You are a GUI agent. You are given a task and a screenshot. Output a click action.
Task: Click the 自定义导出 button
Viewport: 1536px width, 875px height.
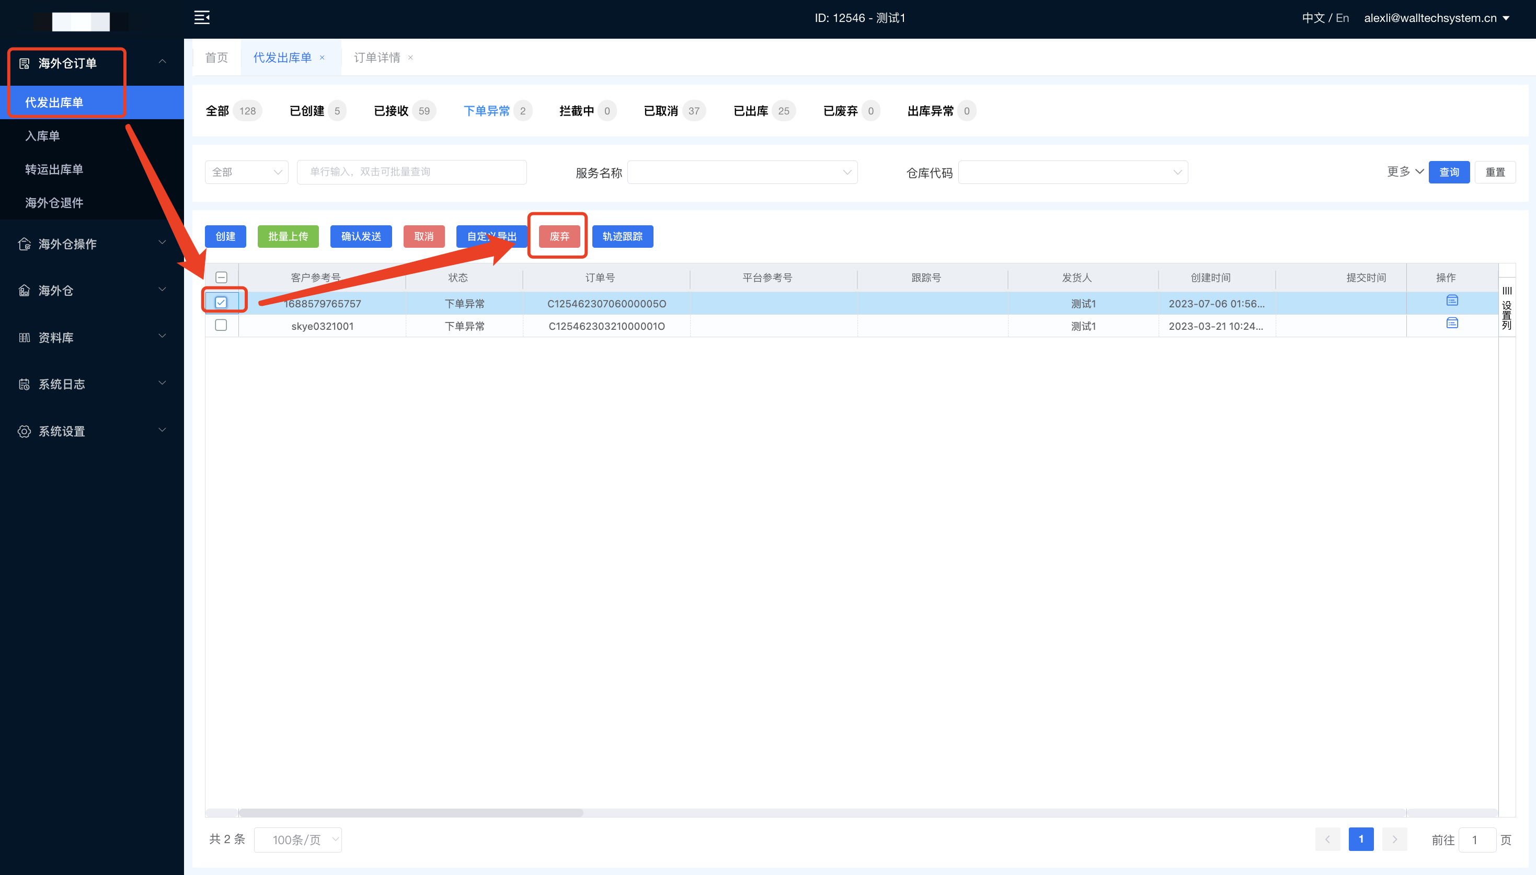[x=491, y=237]
